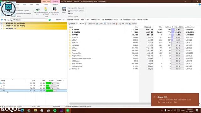Open the Action Center notification icon

pos(197,110)
